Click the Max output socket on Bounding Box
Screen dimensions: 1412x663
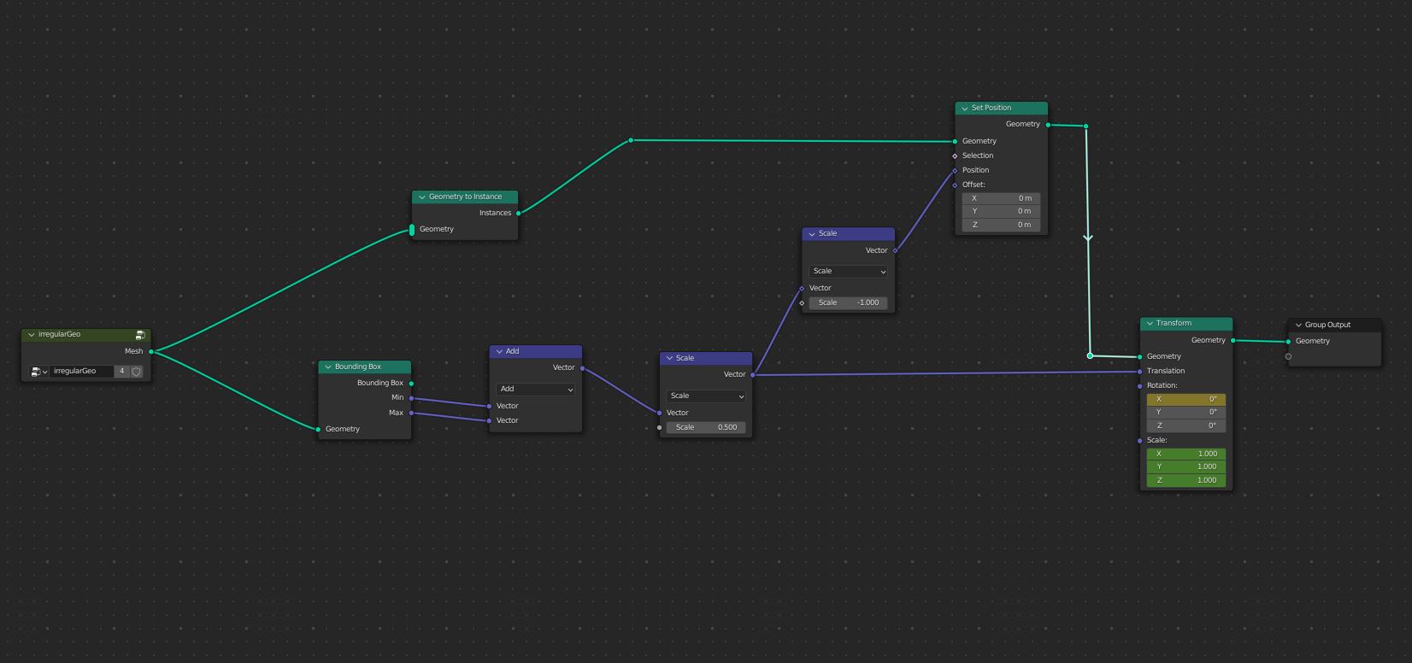pos(411,414)
